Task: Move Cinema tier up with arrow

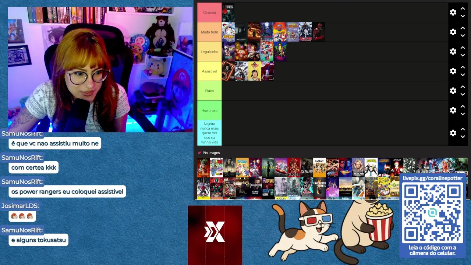Action: (463, 9)
